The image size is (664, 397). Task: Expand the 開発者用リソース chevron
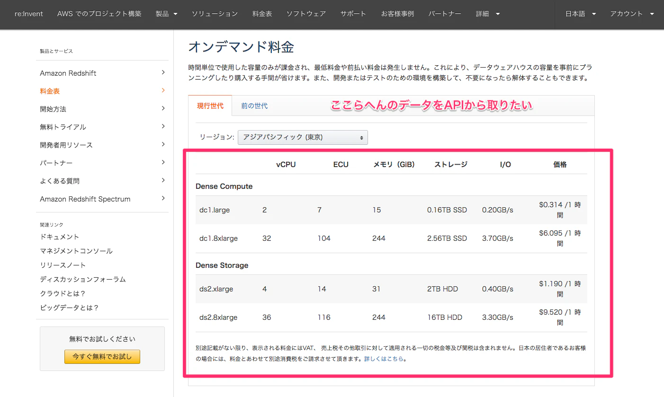click(x=163, y=145)
